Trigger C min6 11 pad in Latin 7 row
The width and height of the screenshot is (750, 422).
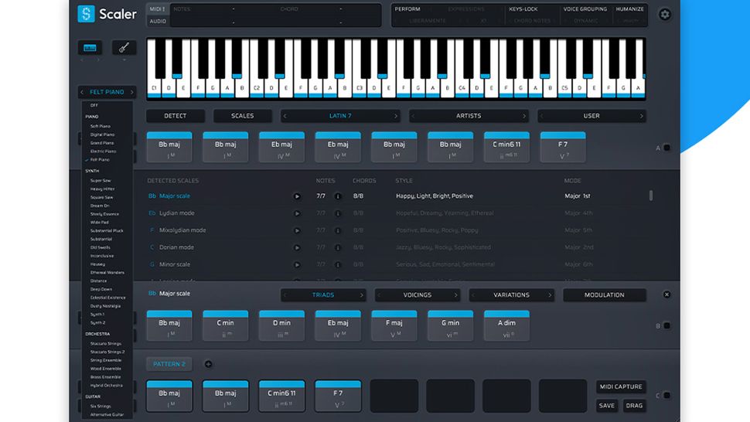[506, 147]
